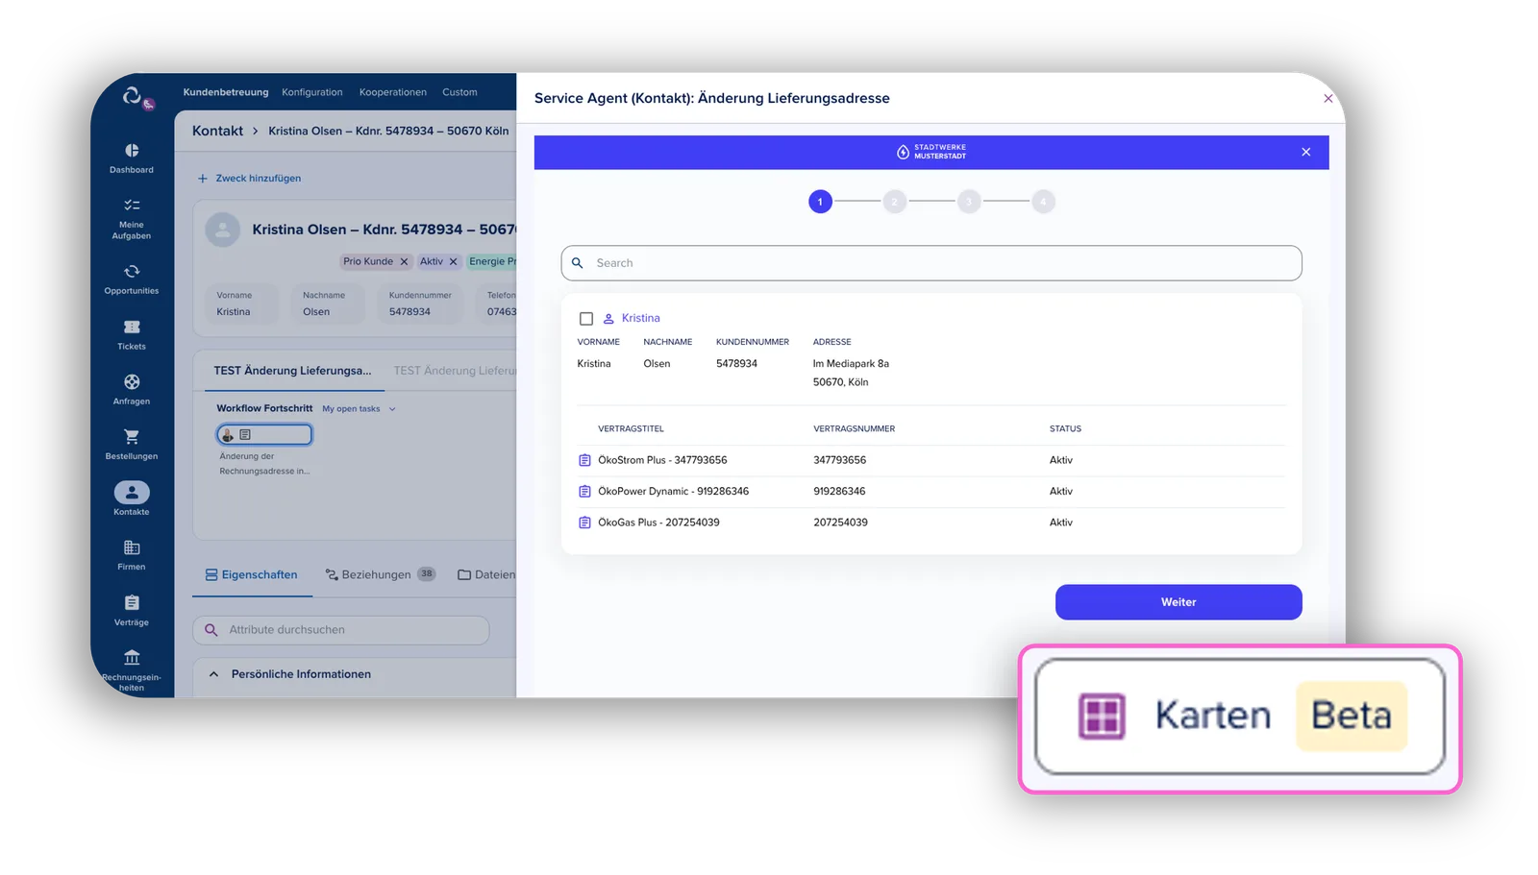
Task: Collapse the Persönliche Informationen section
Action: click(213, 674)
